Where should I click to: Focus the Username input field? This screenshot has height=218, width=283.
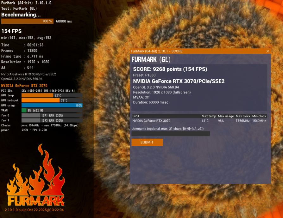coord(171,134)
